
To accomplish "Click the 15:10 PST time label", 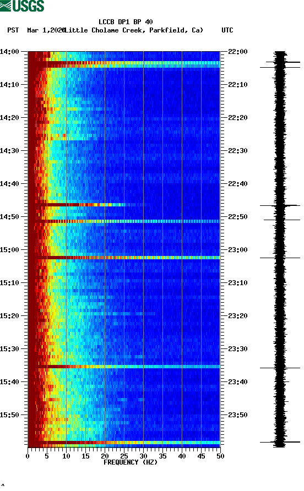I will (9, 283).
